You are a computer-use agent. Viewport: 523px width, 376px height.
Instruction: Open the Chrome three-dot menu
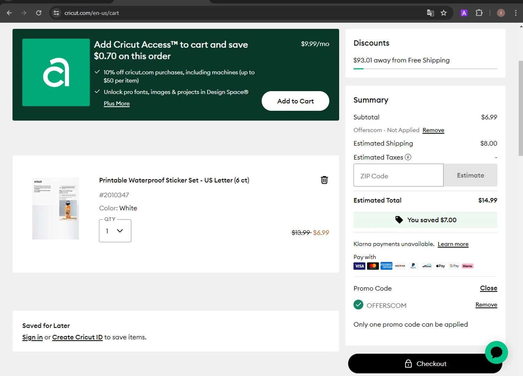tap(516, 13)
